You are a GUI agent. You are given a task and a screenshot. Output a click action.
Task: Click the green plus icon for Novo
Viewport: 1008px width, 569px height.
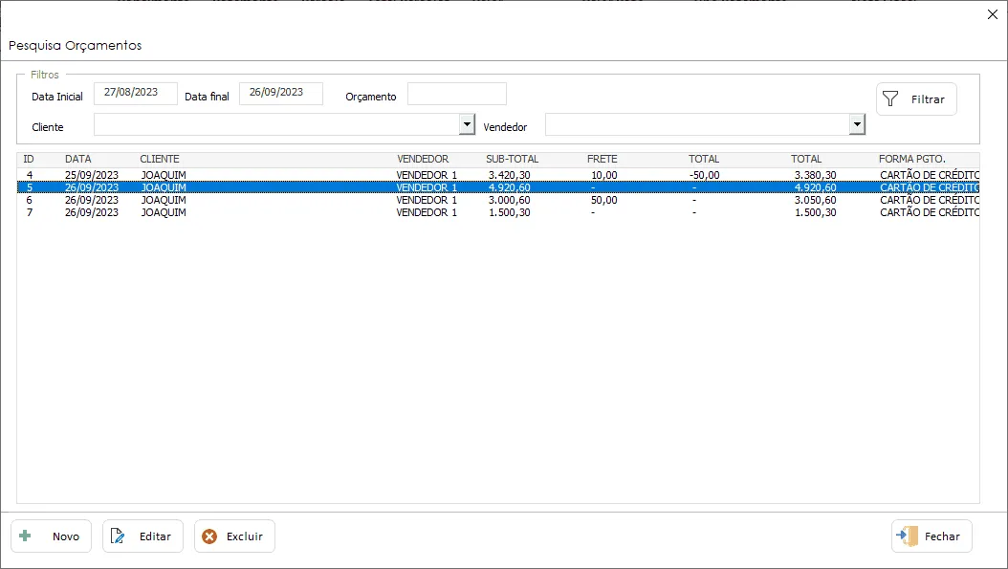tap(25, 536)
